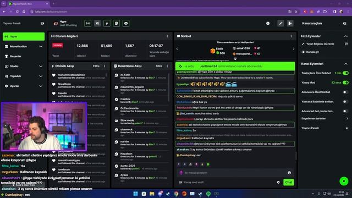
Task: Click the chat bubble icon in toolbar
Action: pos(126,23)
